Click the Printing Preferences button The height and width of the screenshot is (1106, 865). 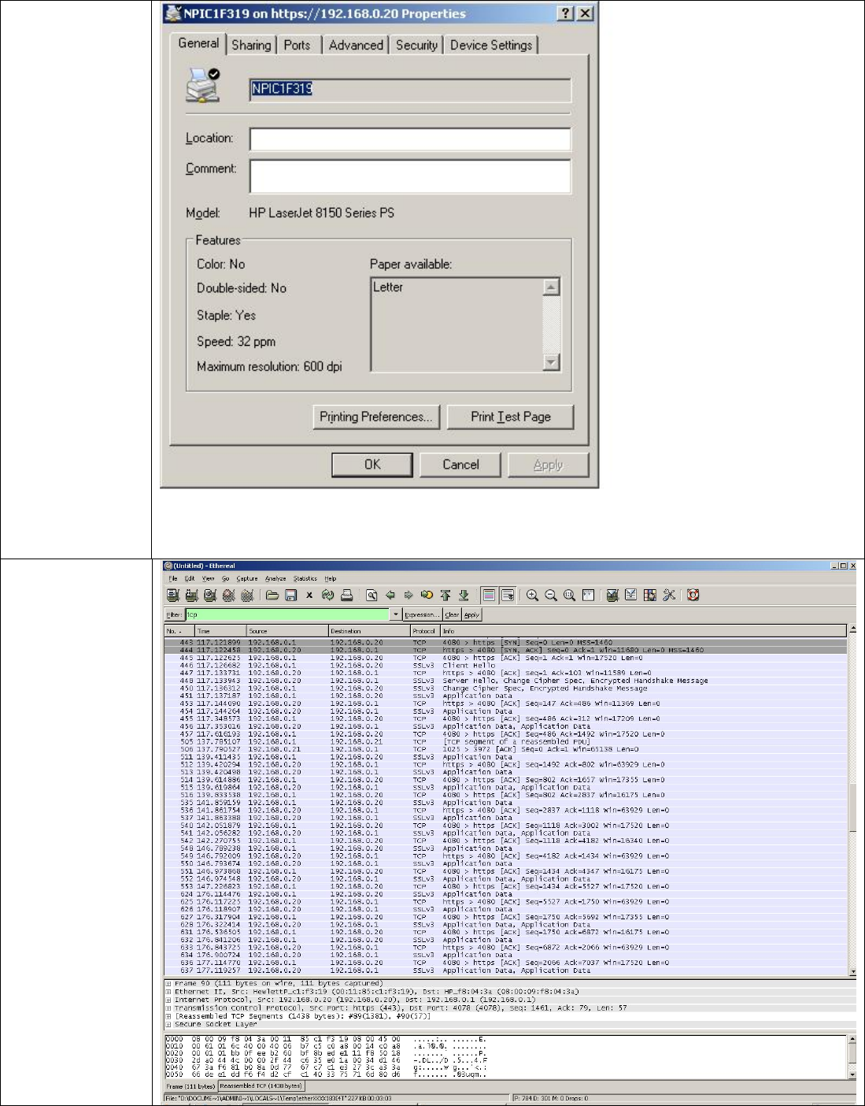point(375,417)
